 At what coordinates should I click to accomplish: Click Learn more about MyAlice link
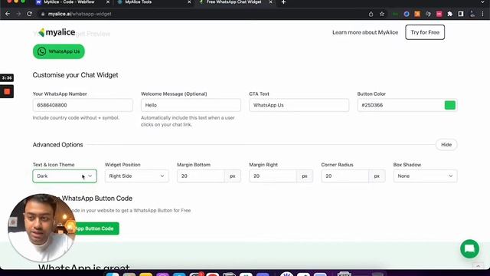point(365,32)
